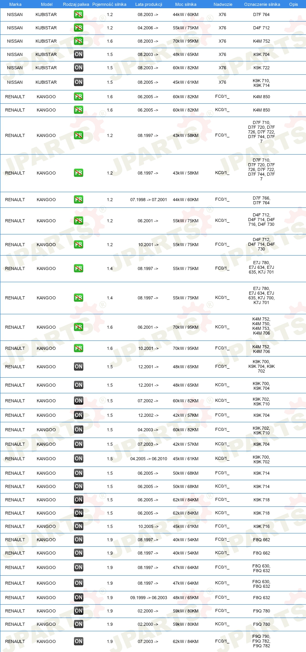Select the engine code K9K 716
The width and height of the screenshot is (306, 652).
[261, 526]
